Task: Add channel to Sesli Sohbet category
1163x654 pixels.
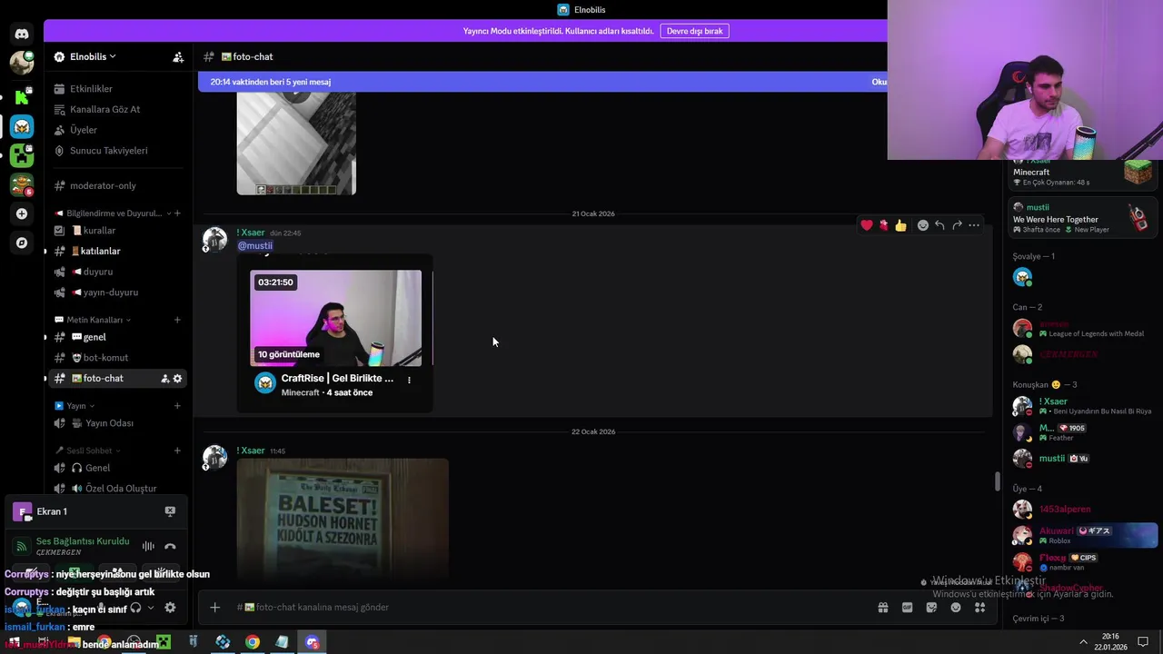Action: [x=177, y=451]
